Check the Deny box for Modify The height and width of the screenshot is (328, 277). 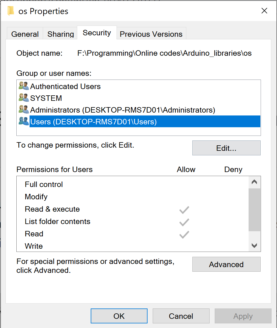coord(233,197)
